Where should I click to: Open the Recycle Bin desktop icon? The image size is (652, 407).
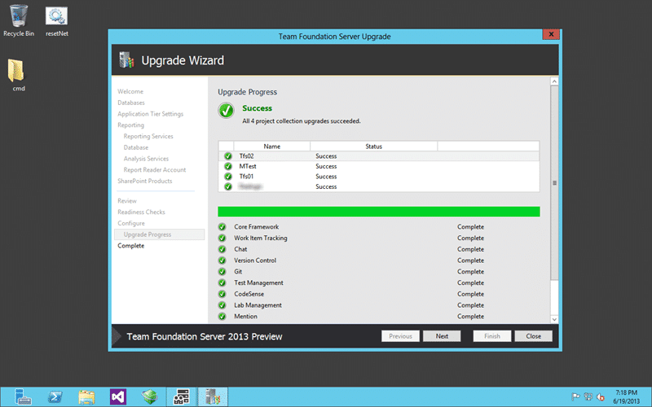(x=18, y=21)
